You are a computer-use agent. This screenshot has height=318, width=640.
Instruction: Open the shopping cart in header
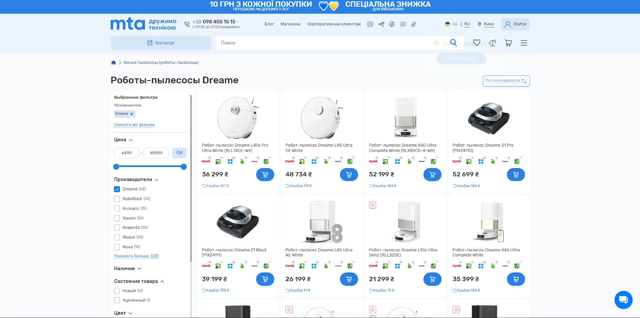coord(508,43)
